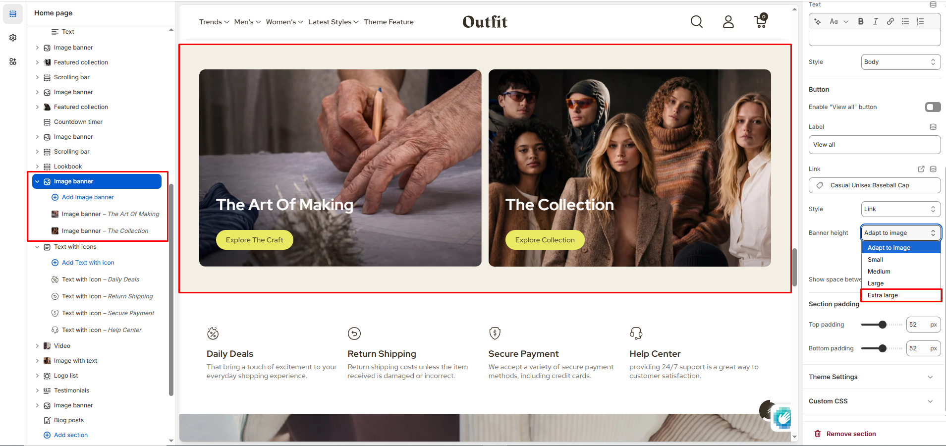Toggle bold in Text editor toolbar
The width and height of the screenshot is (946, 446).
pyautogui.click(x=861, y=21)
